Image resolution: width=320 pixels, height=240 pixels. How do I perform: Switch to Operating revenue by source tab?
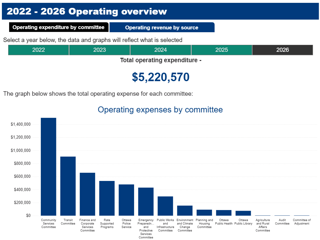coord(162,27)
